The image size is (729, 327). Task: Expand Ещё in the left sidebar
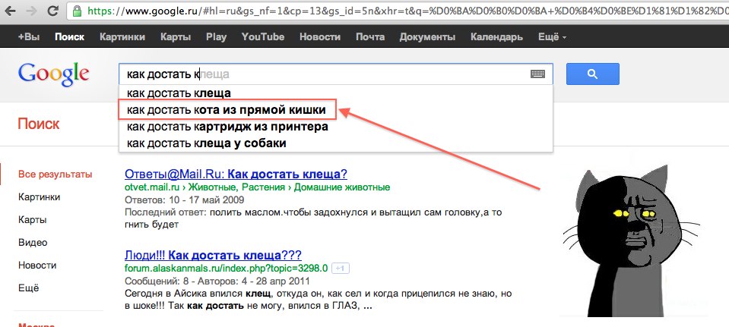[29, 288]
